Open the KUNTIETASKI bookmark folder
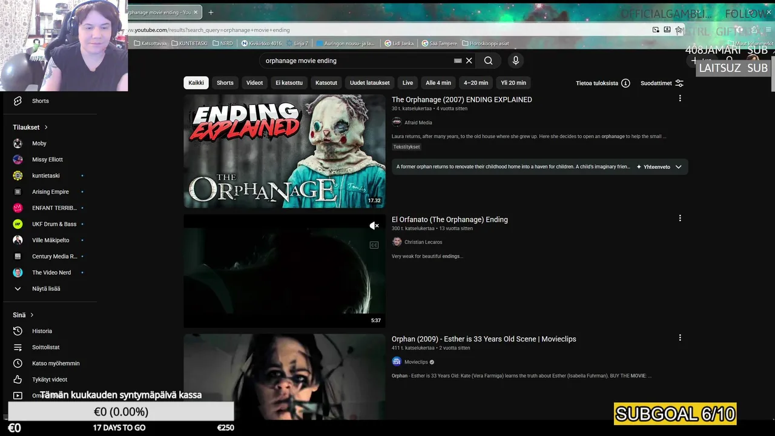Viewport: 775px width, 436px height. tap(189, 44)
